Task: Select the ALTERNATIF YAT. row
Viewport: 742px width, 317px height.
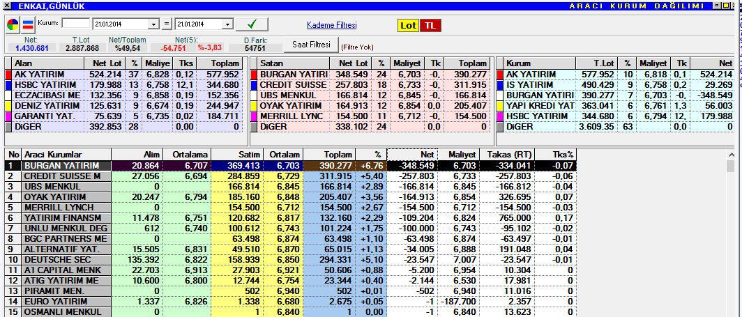Action: [291, 249]
